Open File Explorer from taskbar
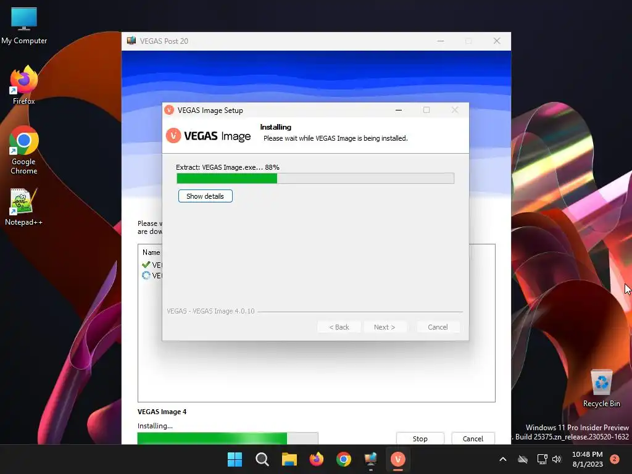Image resolution: width=632 pixels, height=474 pixels. tap(289, 459)
